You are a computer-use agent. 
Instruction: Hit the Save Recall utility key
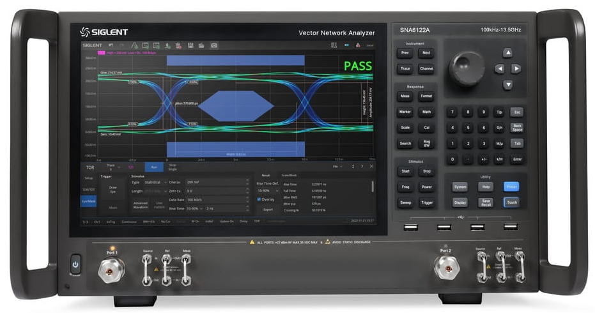click(486, 202)
